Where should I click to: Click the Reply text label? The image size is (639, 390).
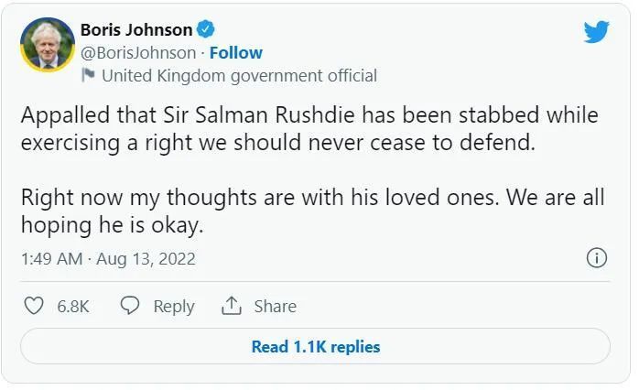coord(173,307)
